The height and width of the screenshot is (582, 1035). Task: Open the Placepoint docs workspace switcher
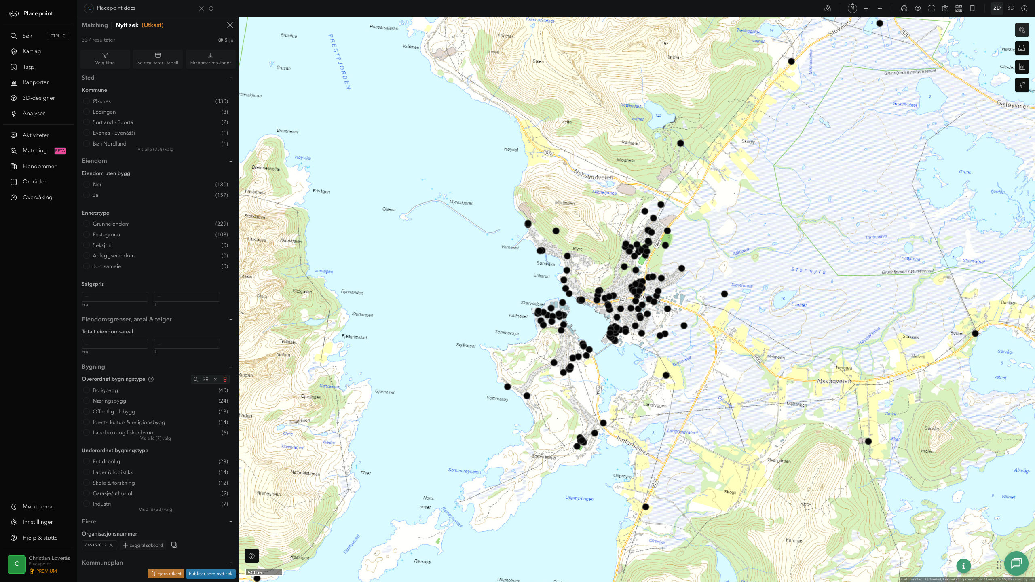(x=211, y=8)
